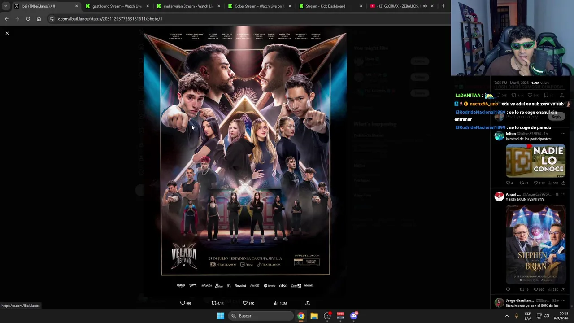Click the microphone tray icon

pyautogui.click(x=517, y=316)
